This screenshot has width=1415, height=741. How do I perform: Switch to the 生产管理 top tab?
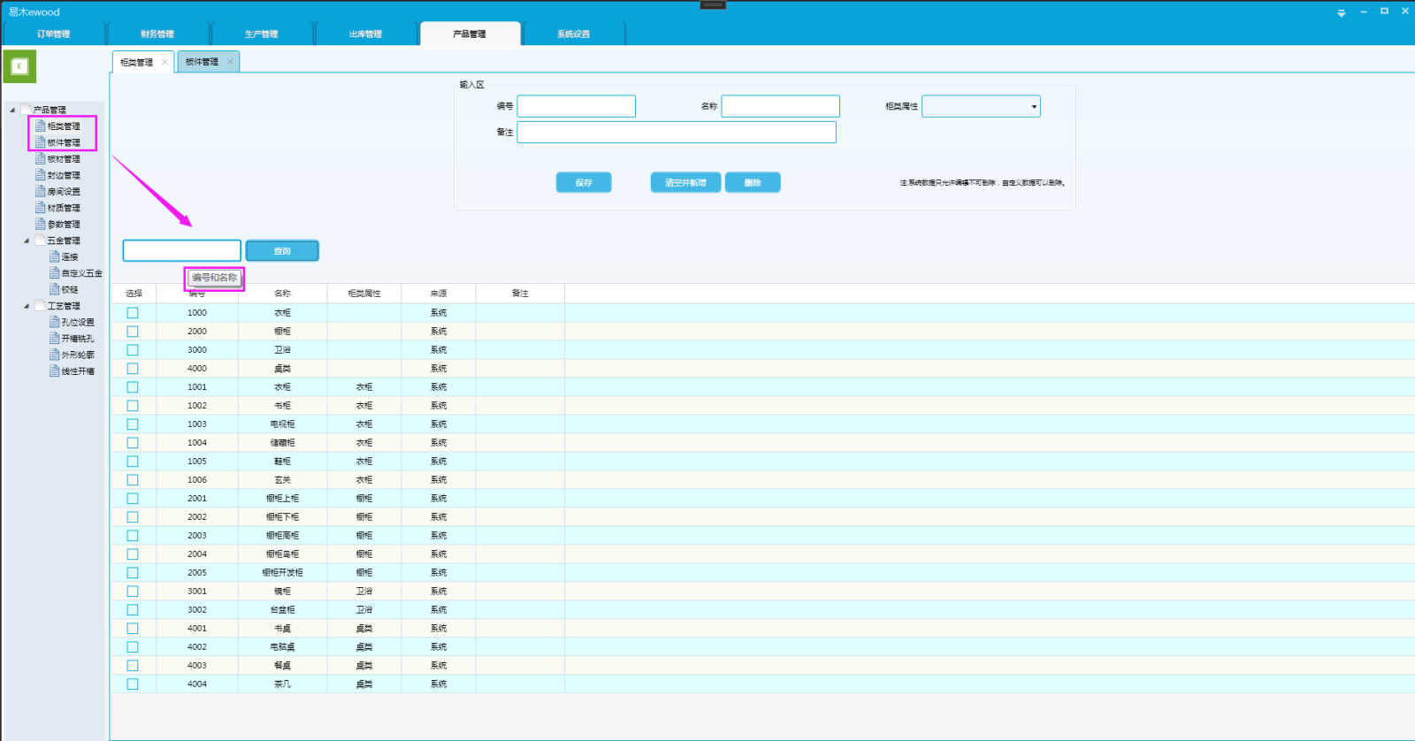[x=262, y=34]
